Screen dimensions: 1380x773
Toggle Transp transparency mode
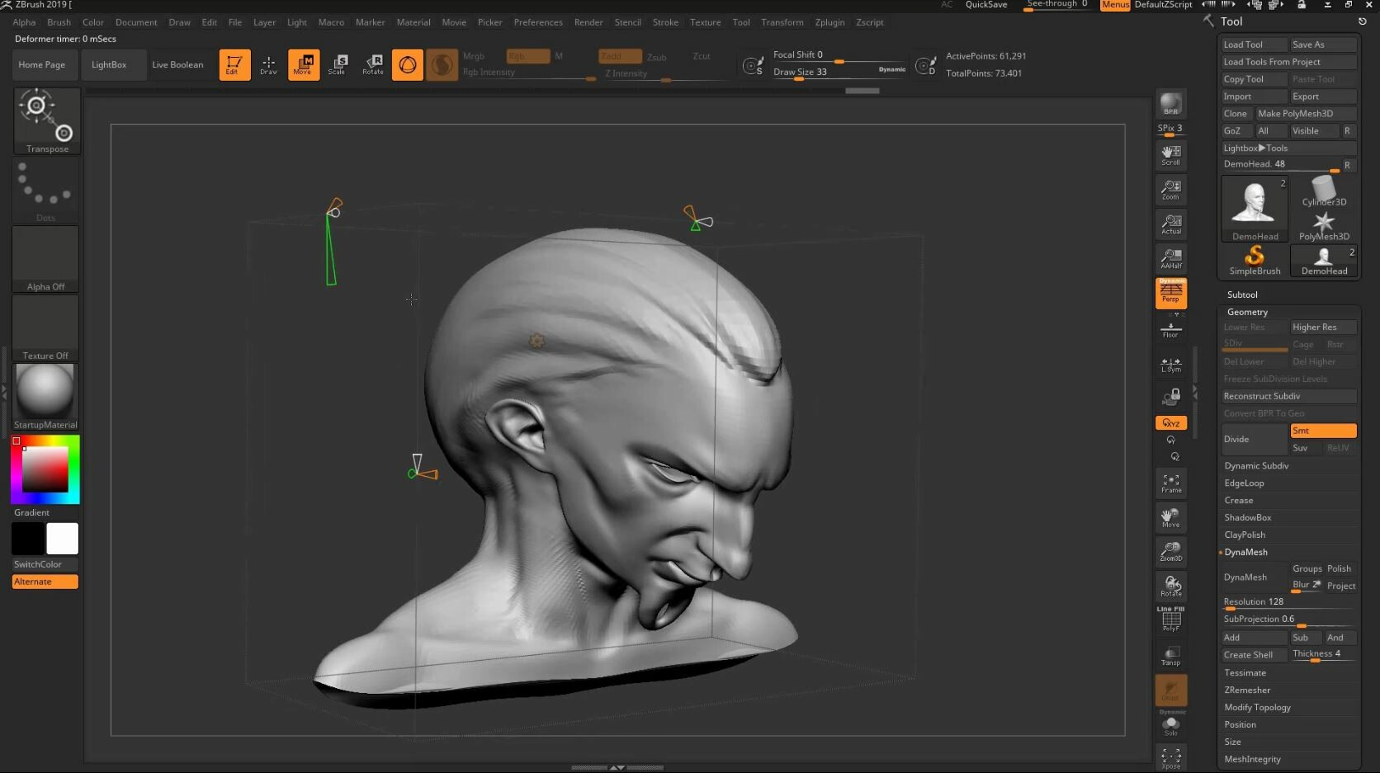[1170, 655]
